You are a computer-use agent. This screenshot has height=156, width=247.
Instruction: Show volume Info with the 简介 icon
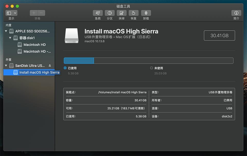click(x=236, y=13)
